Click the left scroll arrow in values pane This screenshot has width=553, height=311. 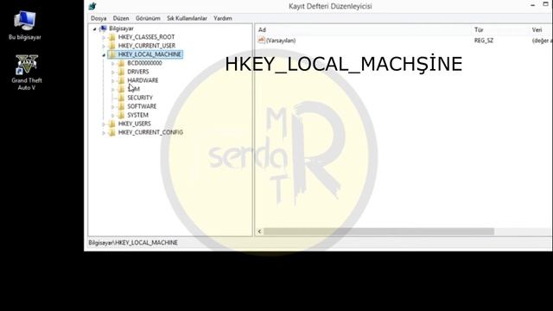tap(259, 232)
